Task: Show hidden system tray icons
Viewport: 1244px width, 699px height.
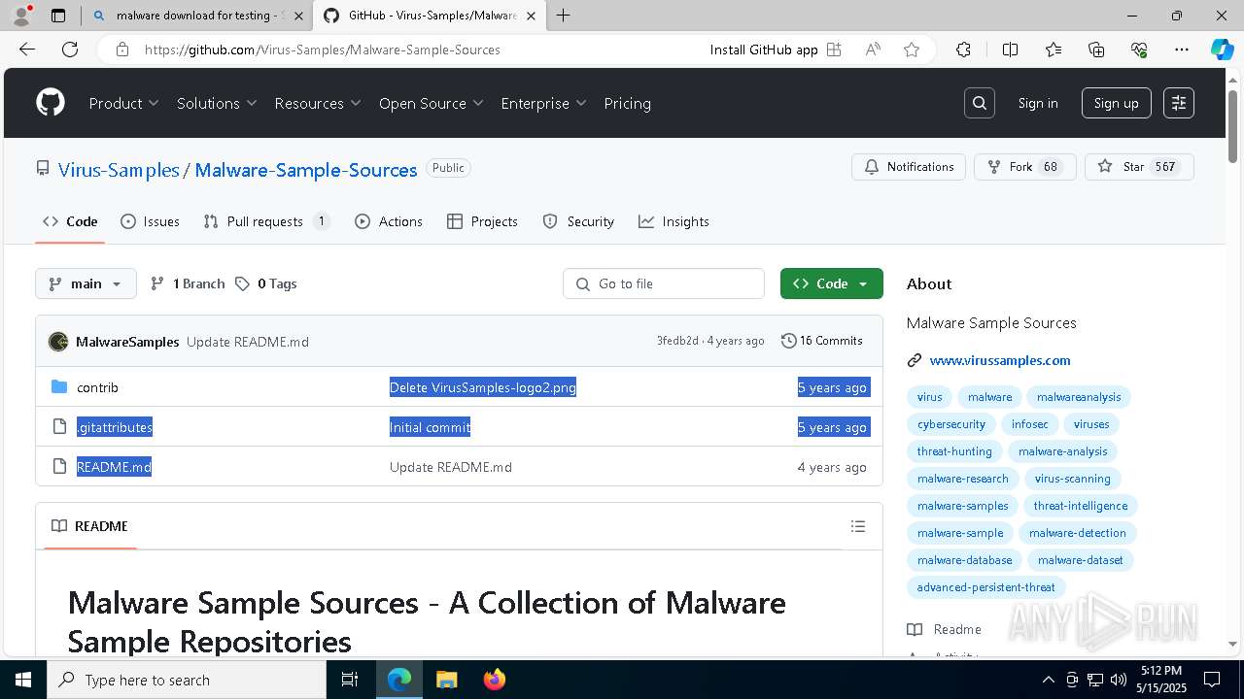Action: (x=1048, y=680)
